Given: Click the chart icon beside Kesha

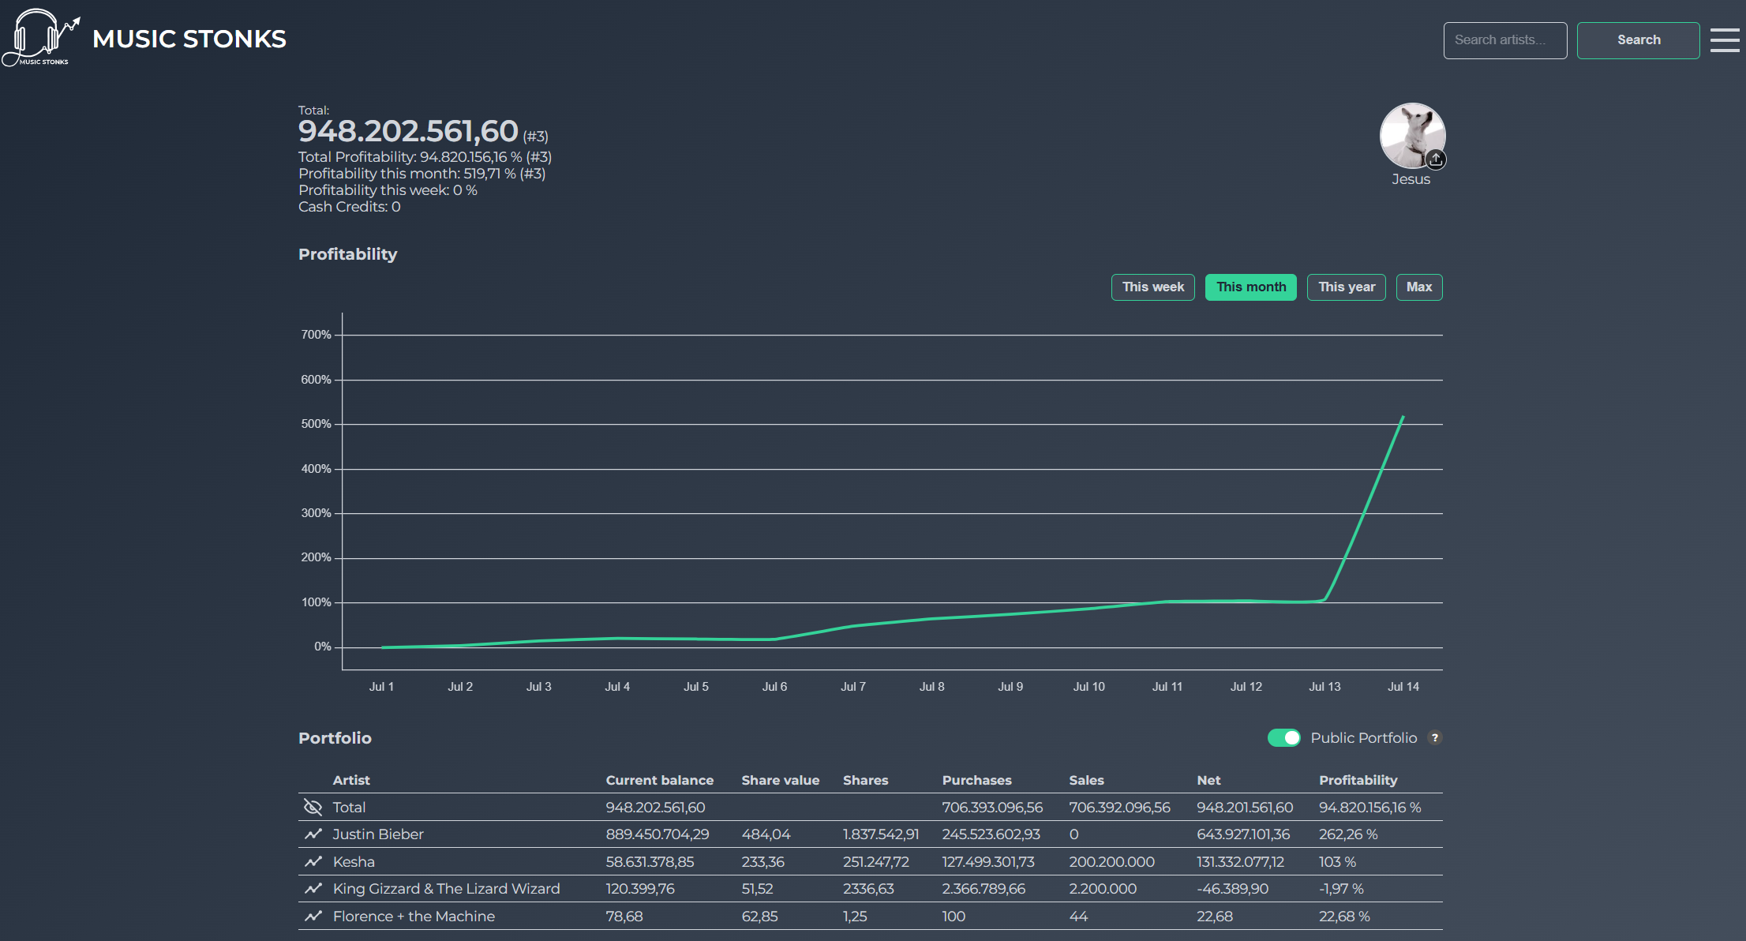Looking at the screenshot, I should pyautogui.click(x=313, y=861).
